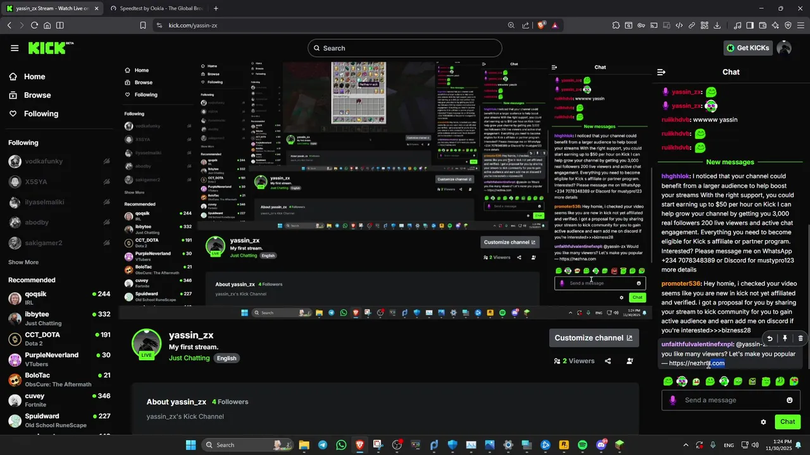Click the zoom magnifier in address bar

pos(511,25)
